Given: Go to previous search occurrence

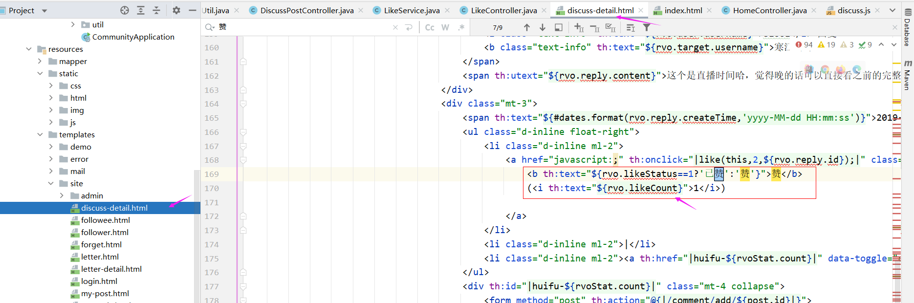Looking at the screenshot, I should click(x=526, y=27).
